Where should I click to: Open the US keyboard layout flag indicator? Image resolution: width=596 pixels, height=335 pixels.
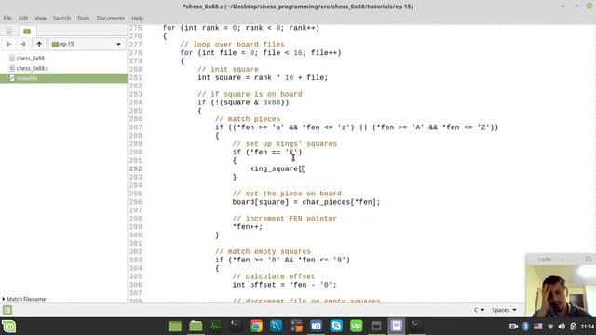coord(538,327)
